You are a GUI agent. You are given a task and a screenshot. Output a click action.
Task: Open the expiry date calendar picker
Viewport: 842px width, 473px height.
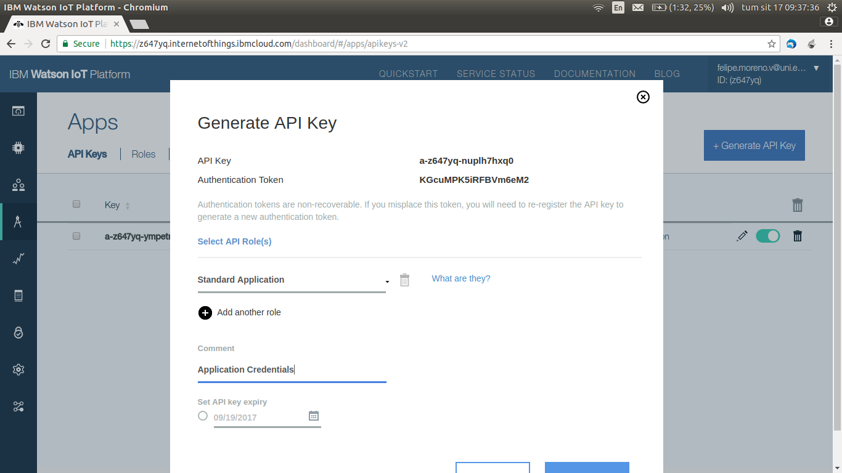[314, 416]
